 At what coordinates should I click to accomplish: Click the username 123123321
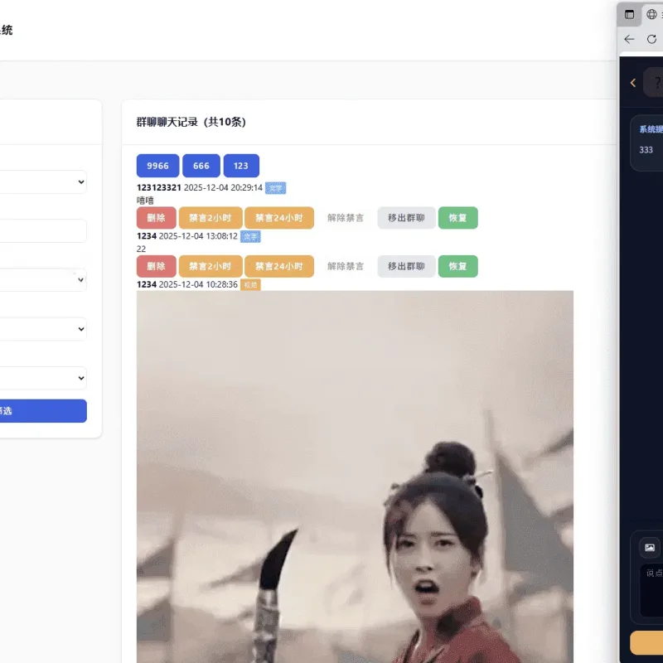[x=159, y=187]
